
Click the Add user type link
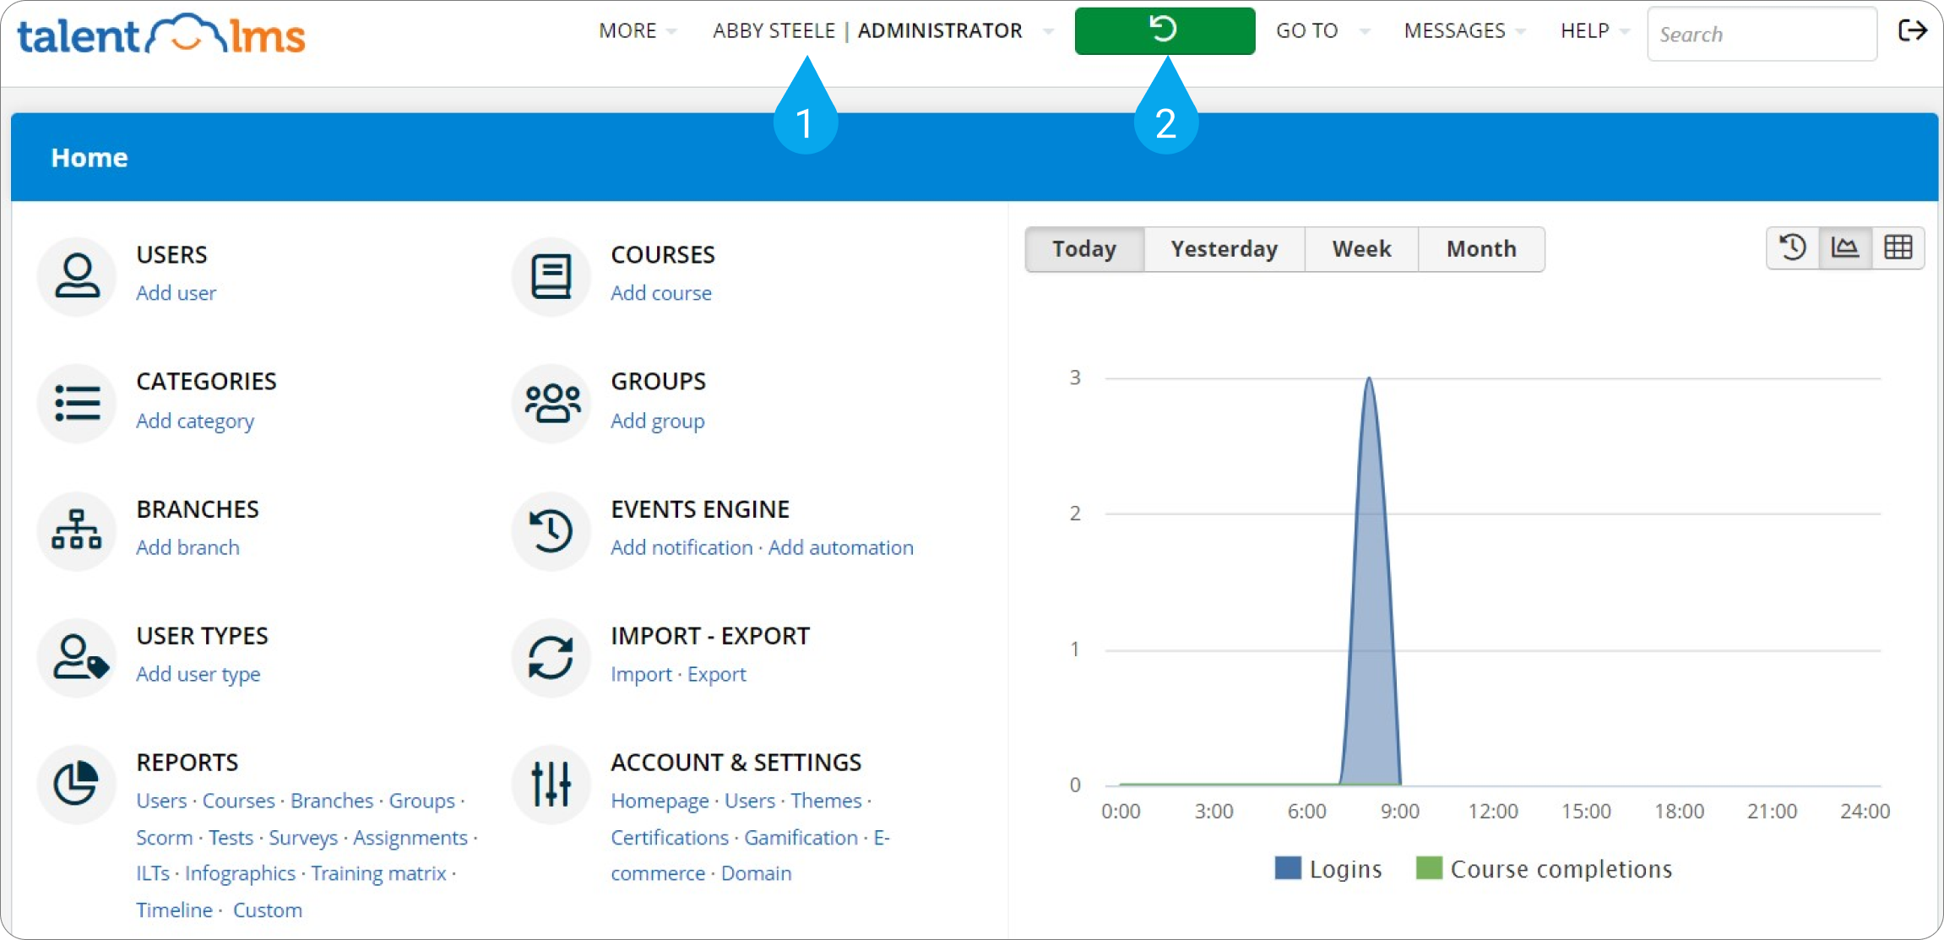tap(198, 674)
